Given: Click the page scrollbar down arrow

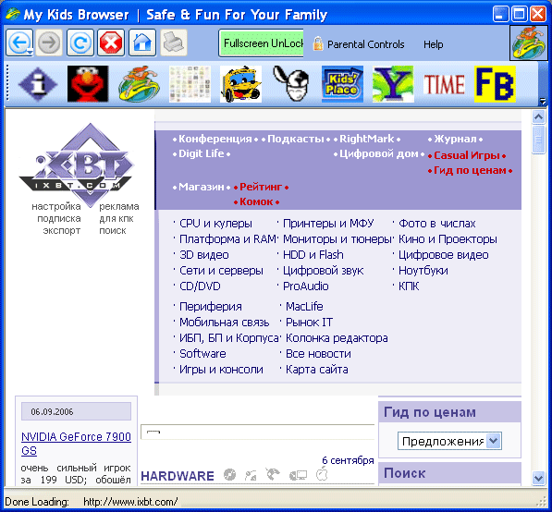Looking at the screenshot, I should pyautogui.click(x=539, y=478).
